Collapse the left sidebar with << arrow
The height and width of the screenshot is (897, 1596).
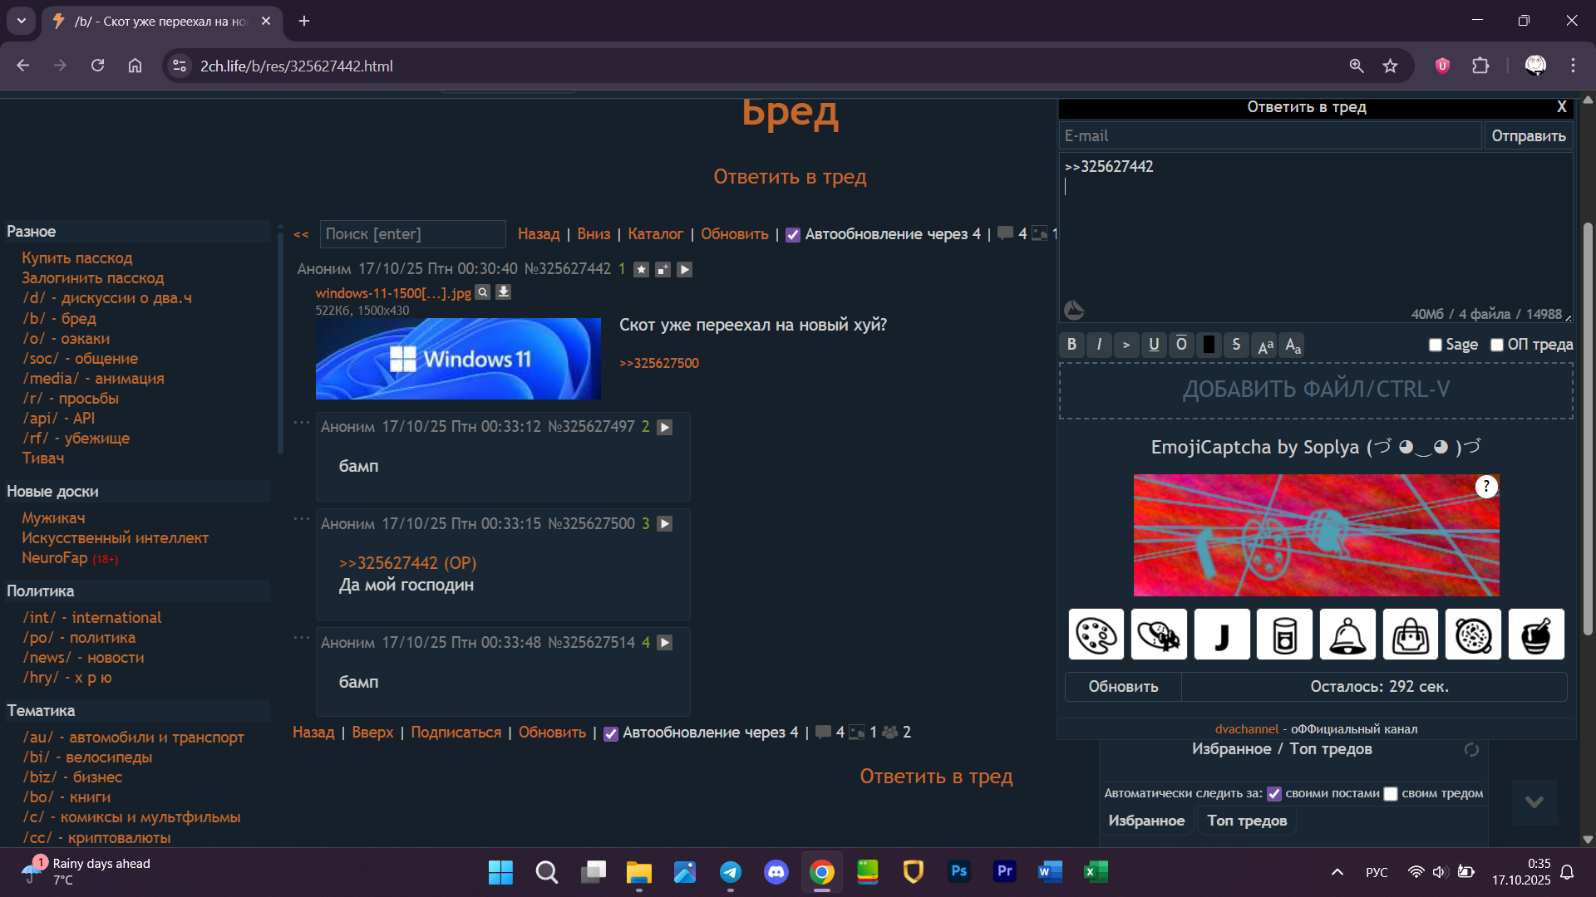pyautogui.click(x=301, y=235)
